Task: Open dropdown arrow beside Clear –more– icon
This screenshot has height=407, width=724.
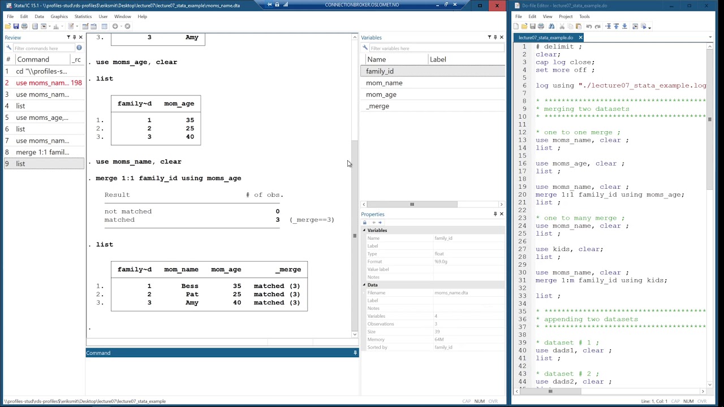Action: [121, 26]
